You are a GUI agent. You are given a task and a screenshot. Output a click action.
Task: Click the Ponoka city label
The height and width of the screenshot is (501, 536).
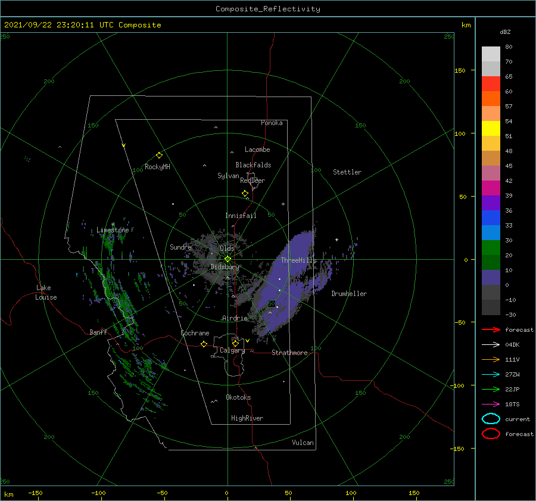click(x=272, y=123)
